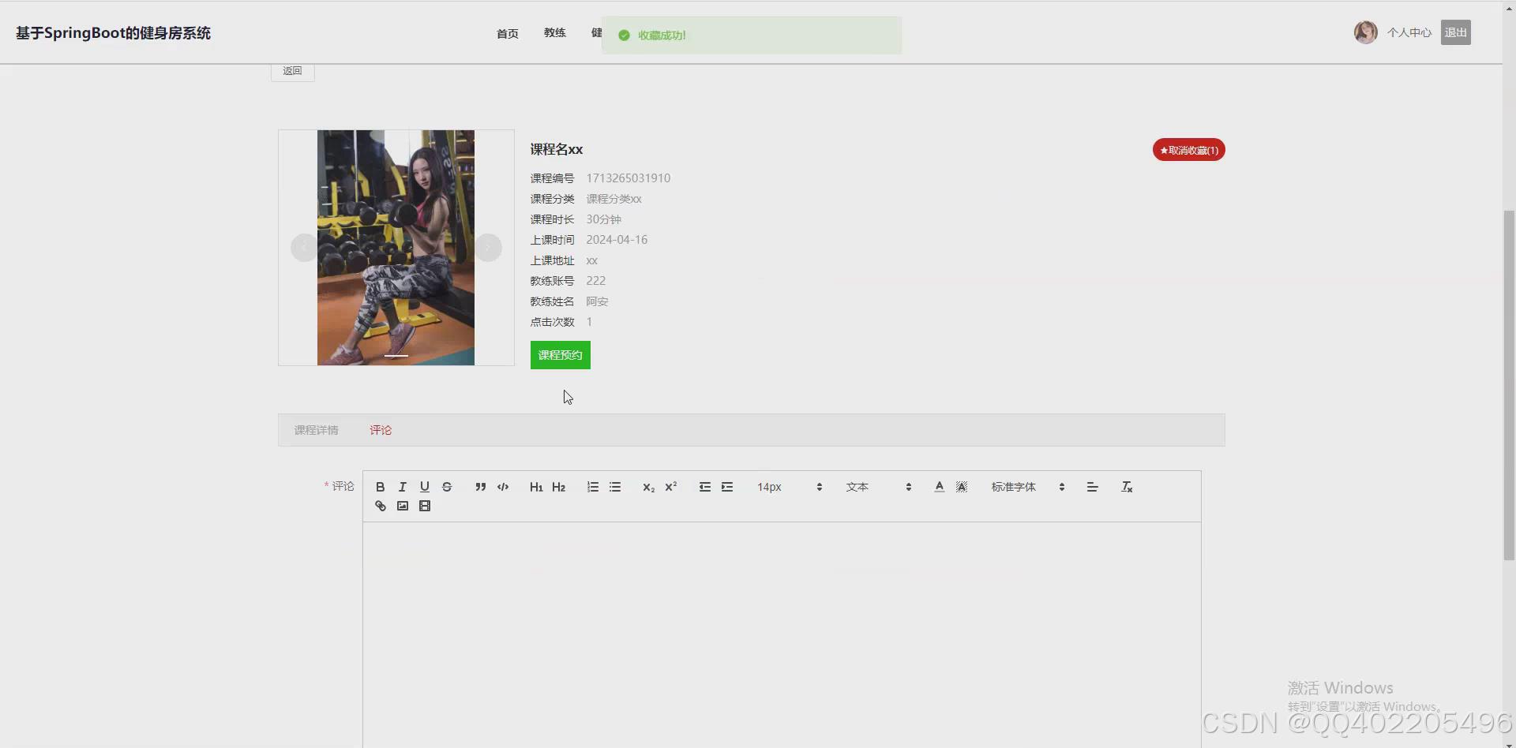Toggle the bullet list option
Image resolution: width=1516 pixels, height=748 pixels.
[615, 487]
